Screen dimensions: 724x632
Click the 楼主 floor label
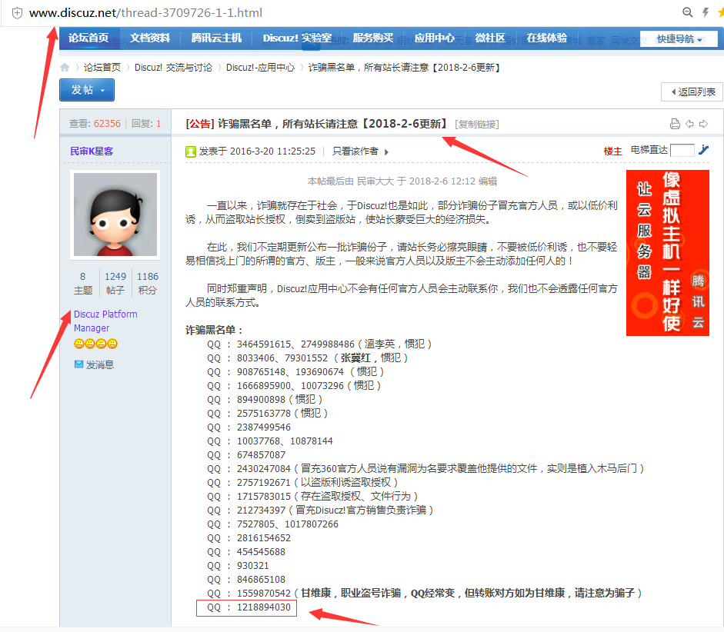(x=612, y=151)
